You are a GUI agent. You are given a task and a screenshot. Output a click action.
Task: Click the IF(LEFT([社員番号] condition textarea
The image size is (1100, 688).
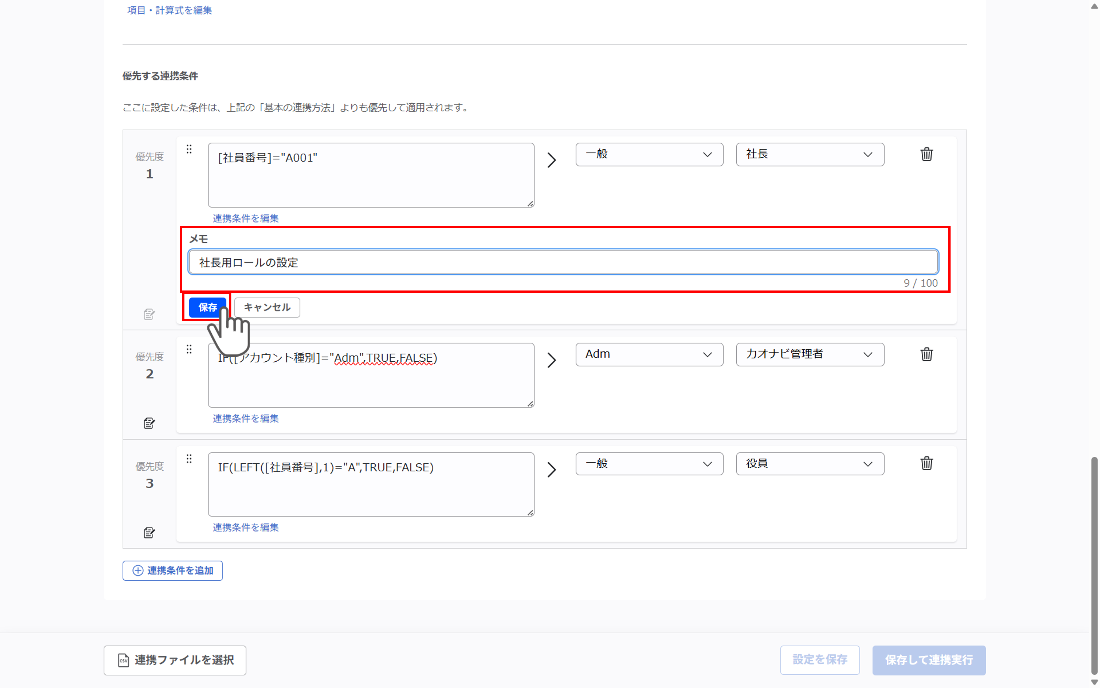[x=371, y=484]
